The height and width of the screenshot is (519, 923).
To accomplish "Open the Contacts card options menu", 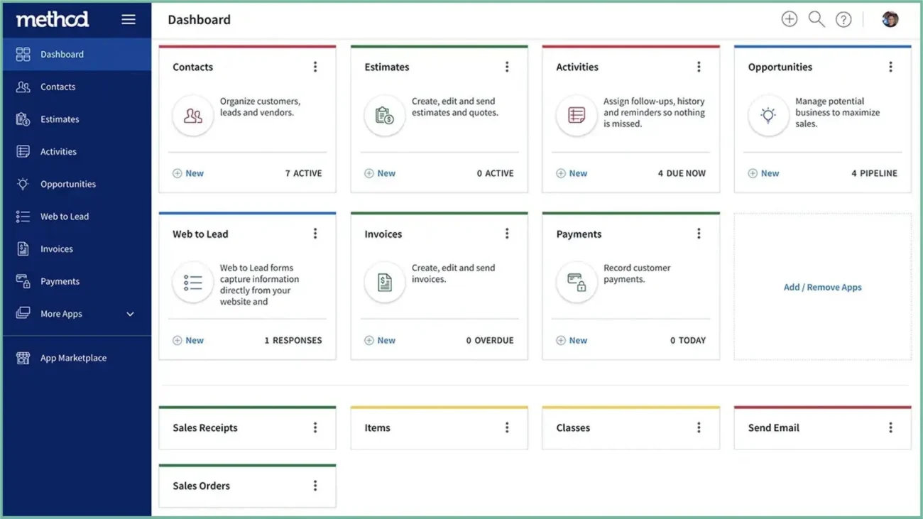I will (315, 66).
